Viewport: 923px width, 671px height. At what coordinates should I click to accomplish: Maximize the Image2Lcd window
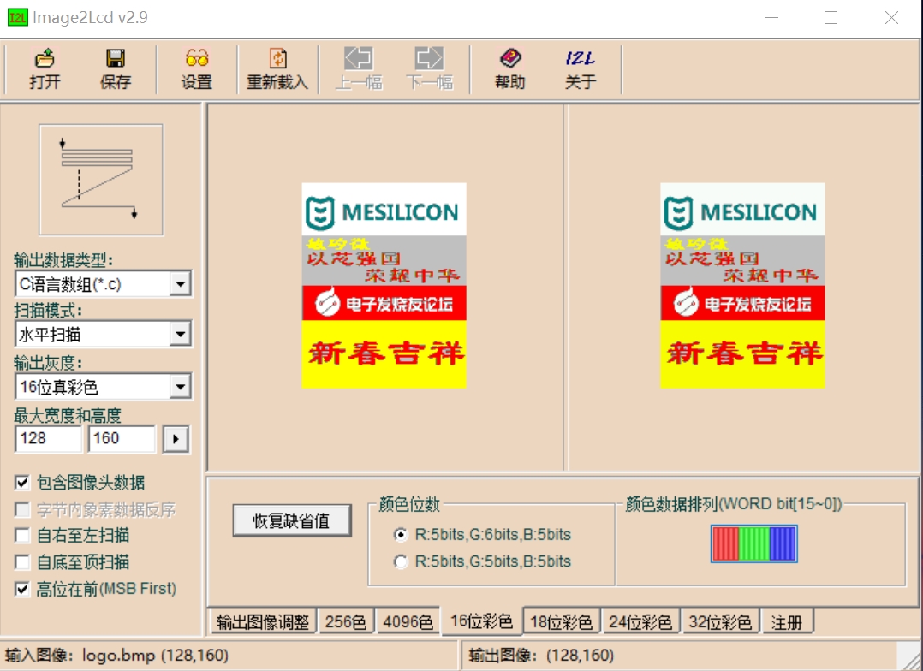pyautogui.click(x=831, y=18)
